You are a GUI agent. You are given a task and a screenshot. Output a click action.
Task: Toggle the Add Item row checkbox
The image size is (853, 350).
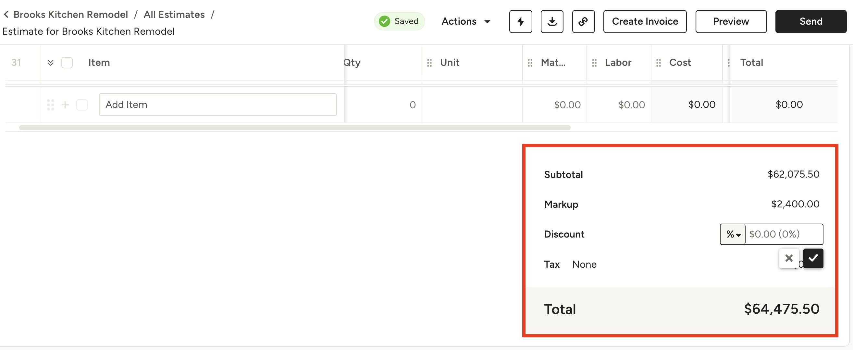(x=82, y=105)
